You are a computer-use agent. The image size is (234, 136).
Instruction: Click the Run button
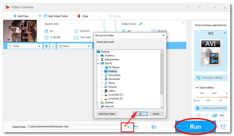click(195, 127)
